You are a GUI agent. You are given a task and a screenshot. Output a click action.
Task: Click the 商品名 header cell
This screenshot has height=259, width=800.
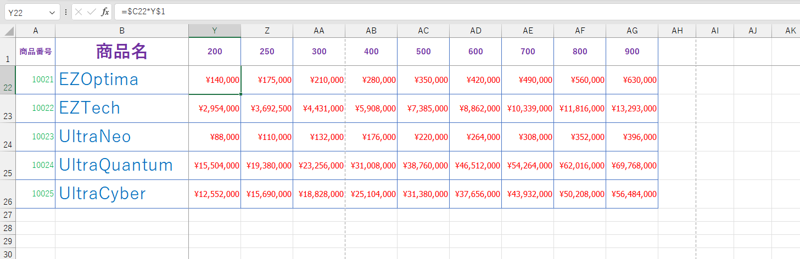coord(121,52)
